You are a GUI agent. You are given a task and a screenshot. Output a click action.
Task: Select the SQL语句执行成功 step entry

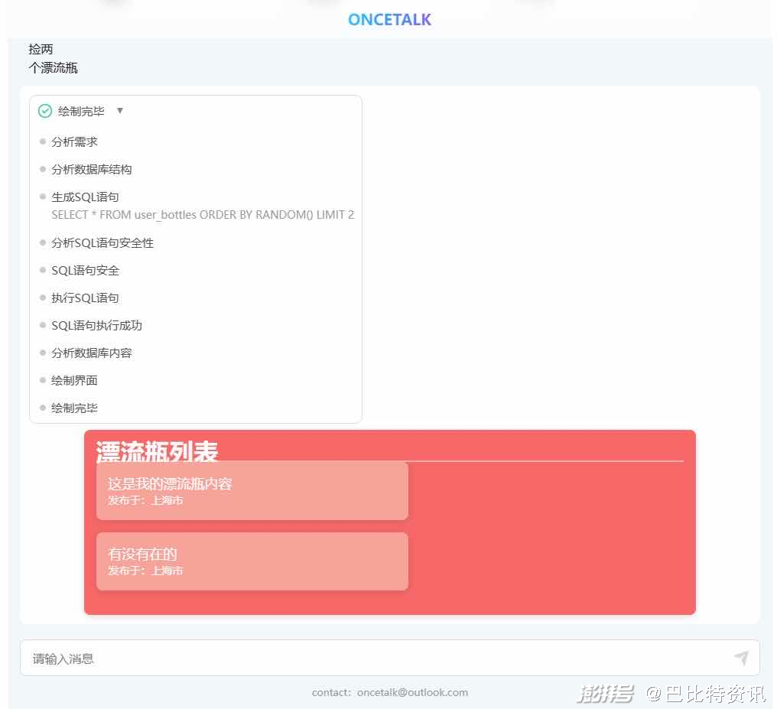click(96, 325)
